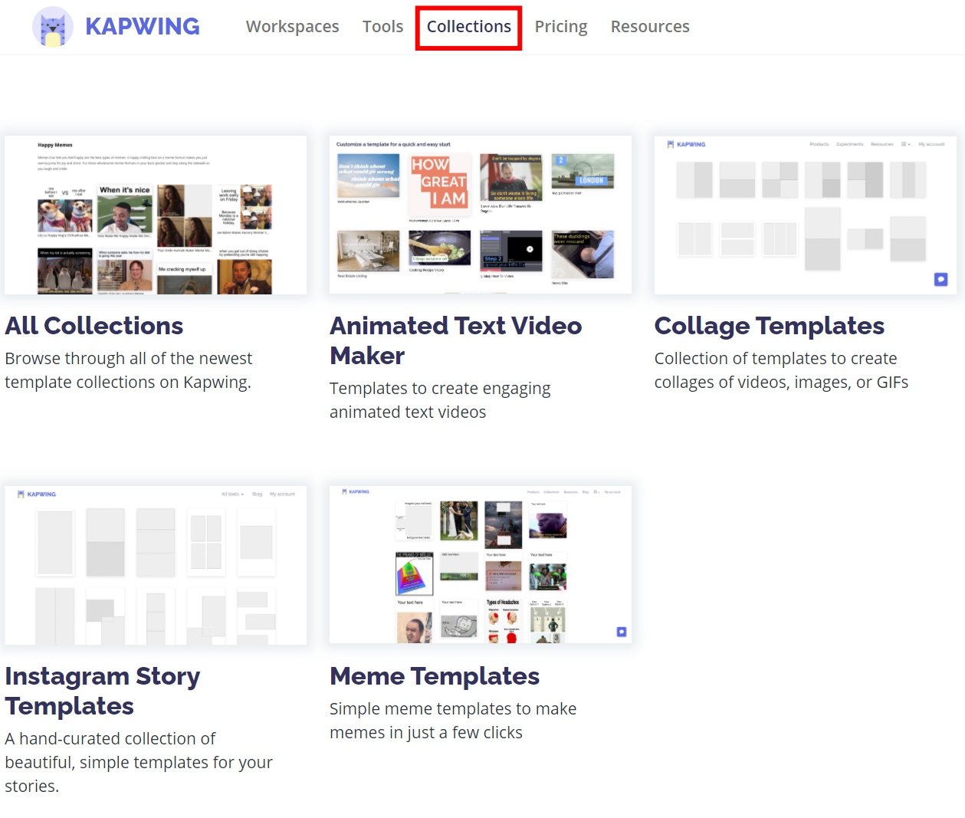Click the Kapwing cat logo icon
The image size is (965, 818).
pyautogui.click(x=53, y=27)
